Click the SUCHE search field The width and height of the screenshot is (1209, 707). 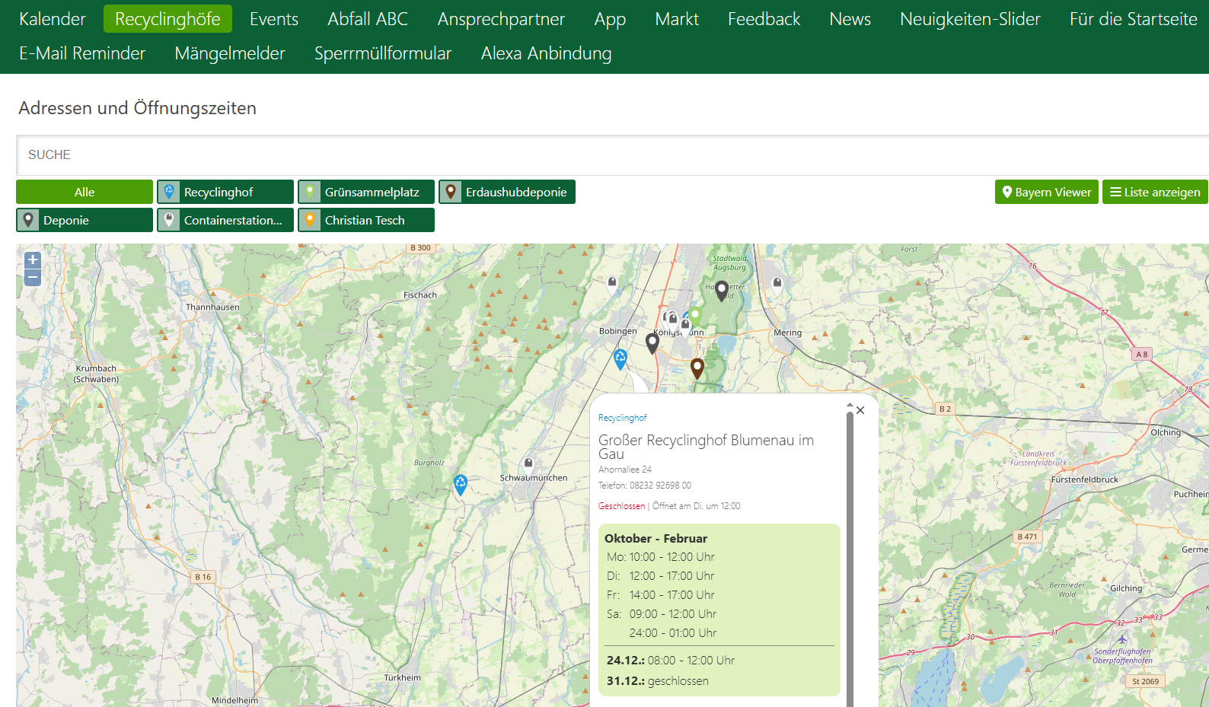(609, 154)
